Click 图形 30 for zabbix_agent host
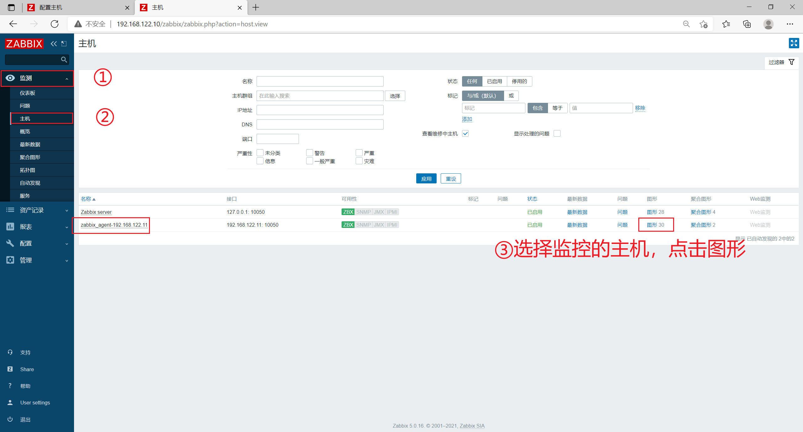Image resolution: width=803 pixels, height=432 pixels. [x=656, y=225]
